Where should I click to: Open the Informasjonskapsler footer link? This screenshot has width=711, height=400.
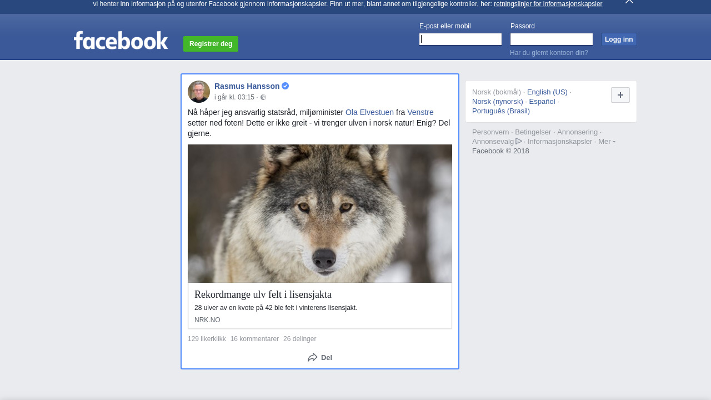(560, 142)
